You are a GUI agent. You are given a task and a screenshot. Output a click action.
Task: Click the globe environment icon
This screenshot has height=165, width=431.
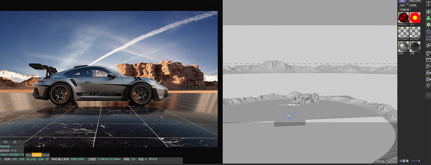point(428,53)
